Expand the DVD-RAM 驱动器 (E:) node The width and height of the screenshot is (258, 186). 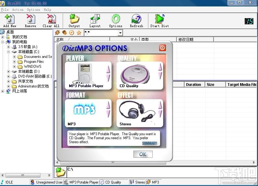pyautogui.click(x=9, y=76)
